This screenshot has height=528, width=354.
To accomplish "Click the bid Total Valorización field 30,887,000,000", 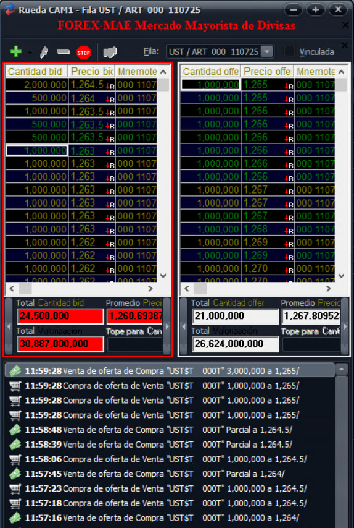I will 60,344.
